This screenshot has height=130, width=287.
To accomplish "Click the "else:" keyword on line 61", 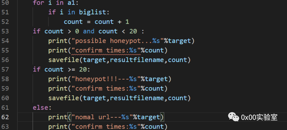I will click(x=42, y=107).
